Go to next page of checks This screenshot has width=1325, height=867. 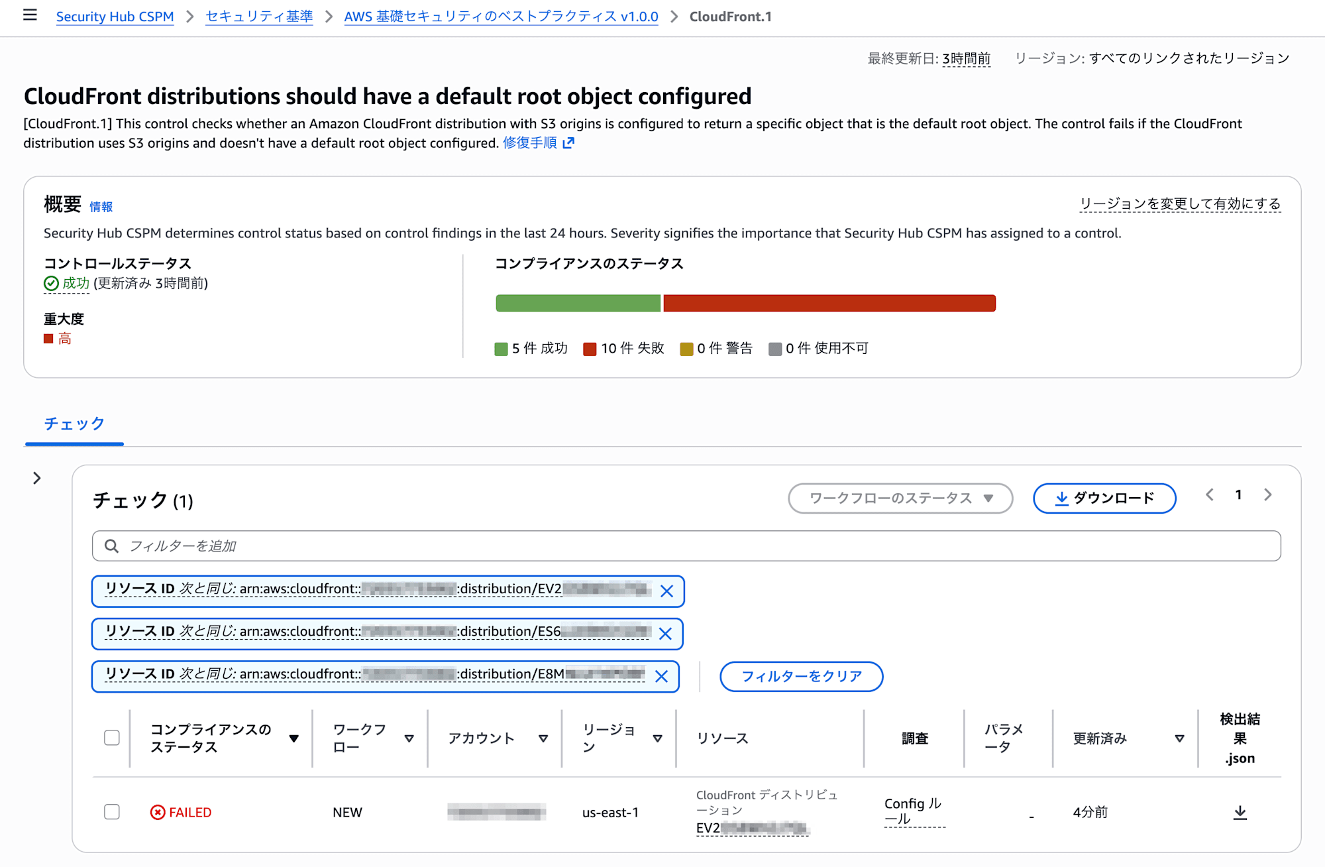(x=1267, y=495)
